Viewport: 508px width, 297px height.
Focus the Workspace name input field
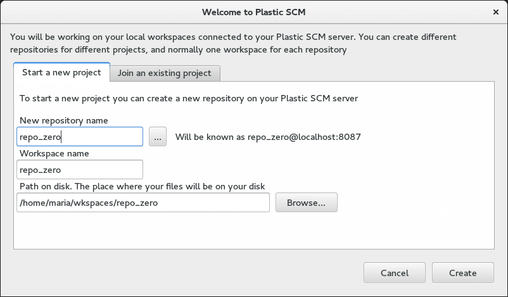click(x=80, y=170)
